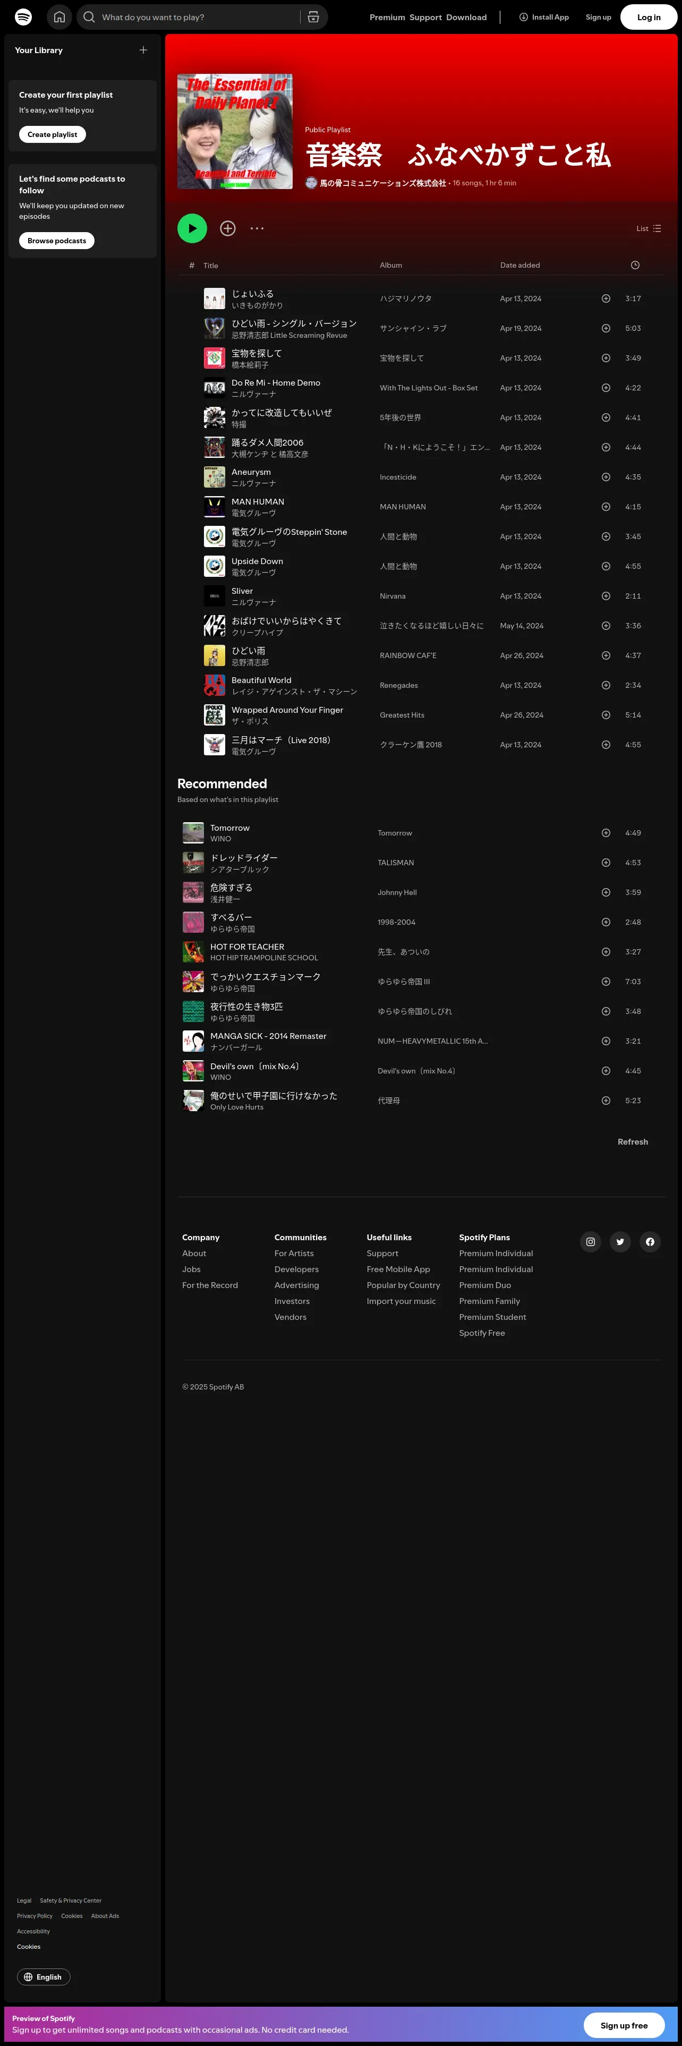
Task: Add Do Re Mi - Home Demo to library
Action: (606, 388)
